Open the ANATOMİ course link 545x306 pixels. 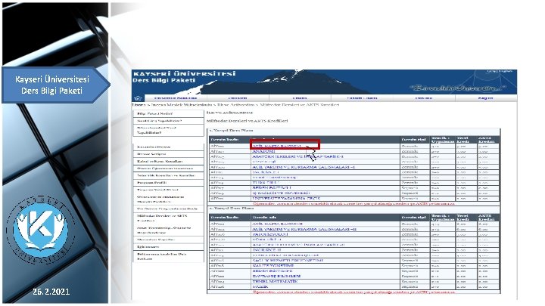263,151
